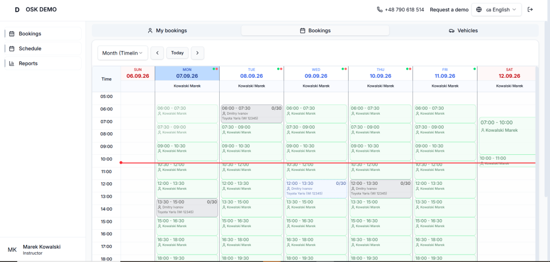Click the phone icon beside +48 790 618 514
Viewport: 550px width, 262px height.
(380, 10)
